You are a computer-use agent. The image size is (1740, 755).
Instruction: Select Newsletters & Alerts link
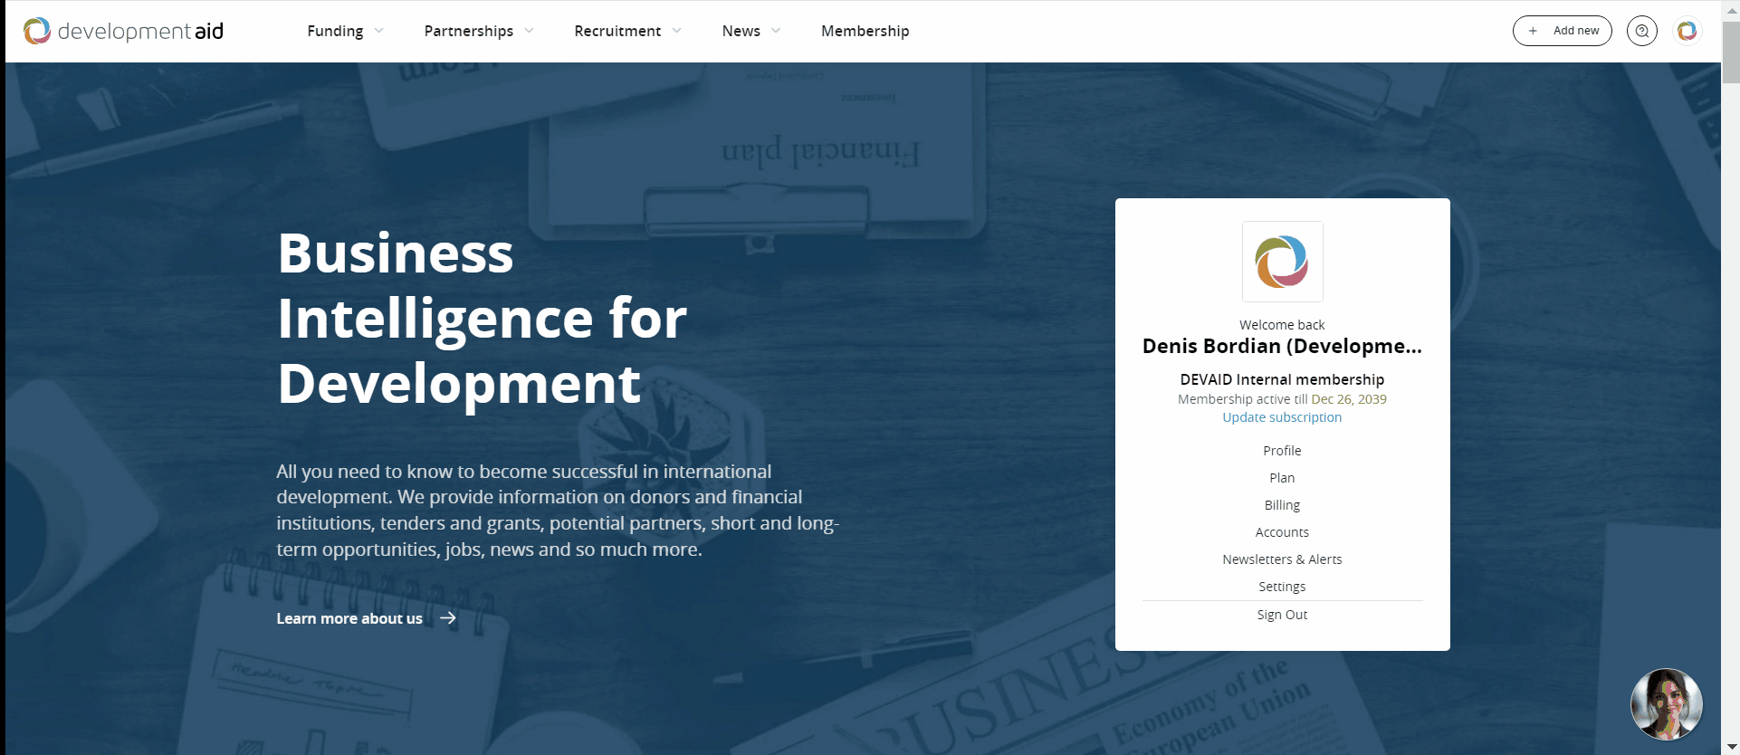click(x=1282, y=559)
